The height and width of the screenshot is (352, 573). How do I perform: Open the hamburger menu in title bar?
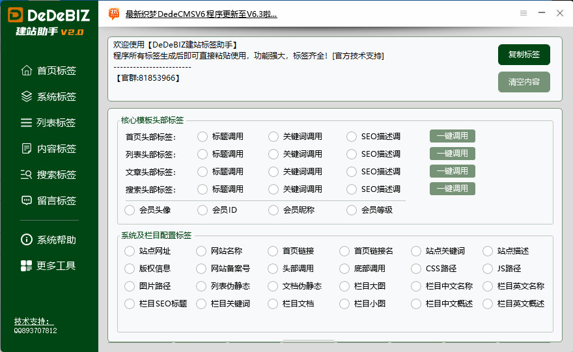click(x=524, y=14)
